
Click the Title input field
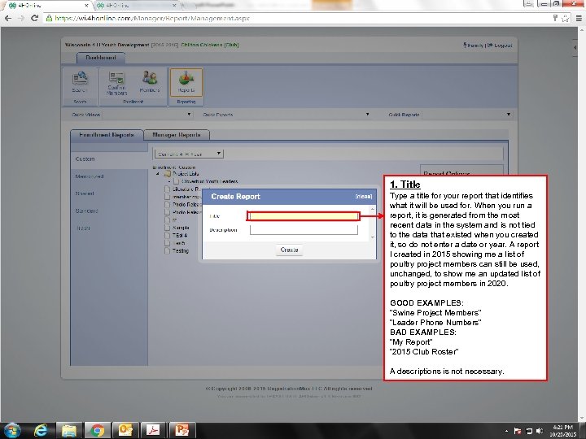(303, 216)
